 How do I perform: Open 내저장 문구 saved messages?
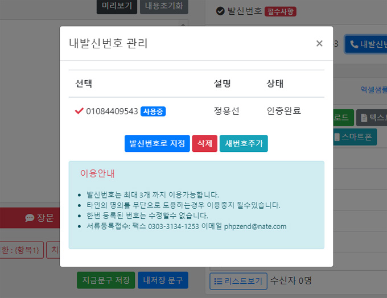(x=163, y=280)
